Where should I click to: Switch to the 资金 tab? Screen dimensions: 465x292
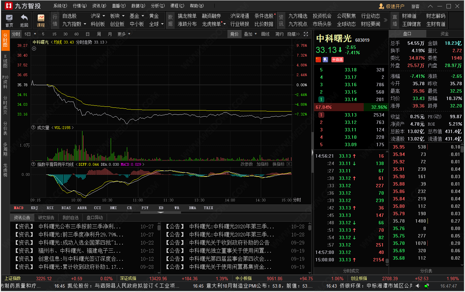[x=444, y=34]
